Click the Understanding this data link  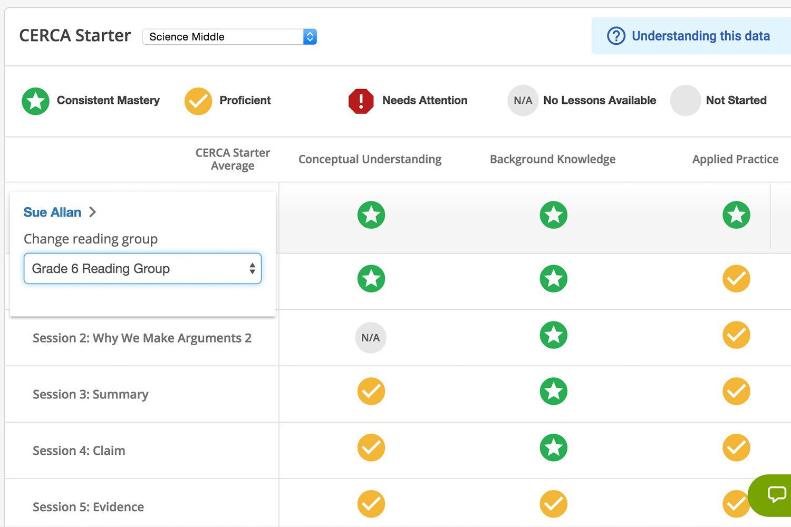click(x=700, y=36)
